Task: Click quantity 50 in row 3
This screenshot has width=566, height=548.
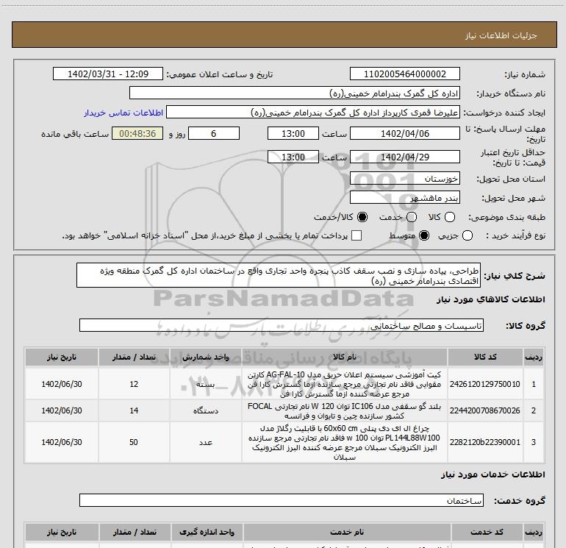Action: point(134,442)
